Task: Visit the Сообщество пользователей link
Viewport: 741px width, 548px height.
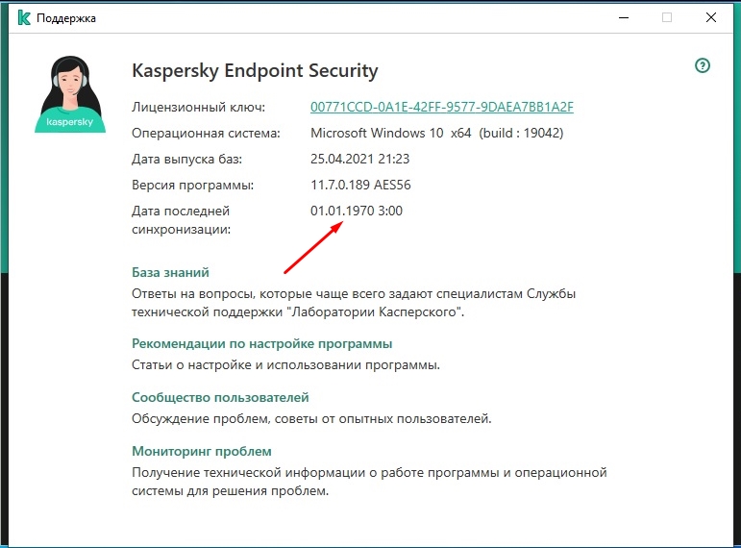Action: tap(220, 397)
